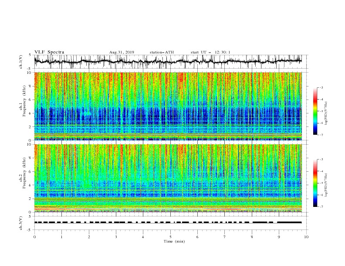Click the "Time (min)" x-axis label
This screenshot has height=266, width=345.
pos(174,241)
